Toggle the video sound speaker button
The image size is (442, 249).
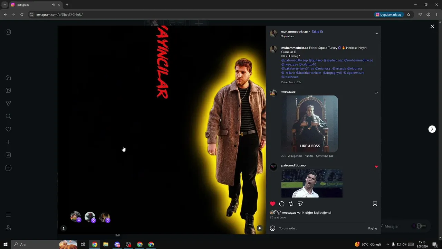tap(260, 228)
